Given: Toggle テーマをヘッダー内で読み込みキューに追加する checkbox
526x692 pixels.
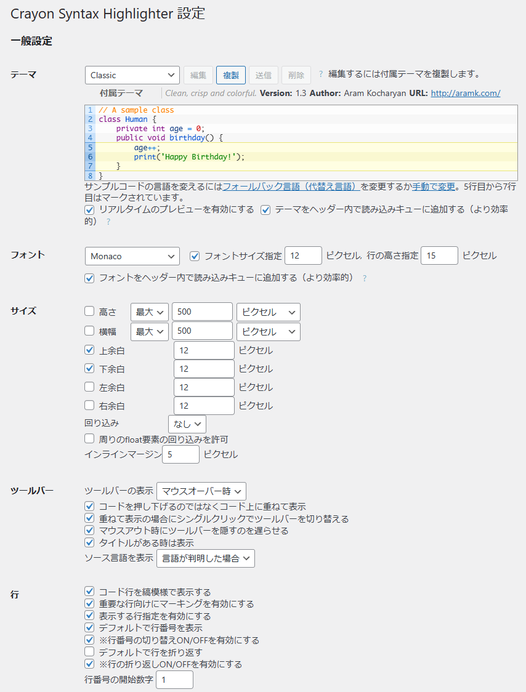Looking at the screenshot, I should 265,210.
